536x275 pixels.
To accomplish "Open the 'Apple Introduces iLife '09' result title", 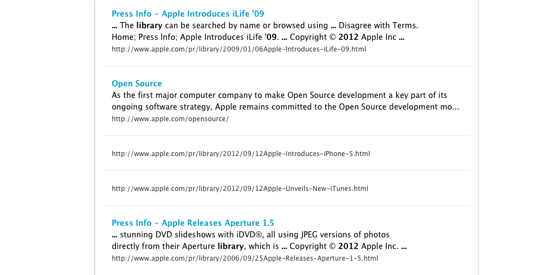I will click(x=188, y=14).
